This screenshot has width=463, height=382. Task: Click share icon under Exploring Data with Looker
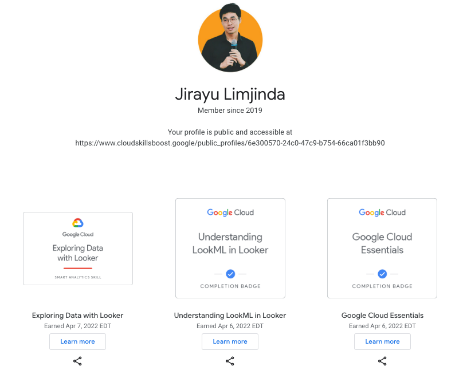point(77,361)
